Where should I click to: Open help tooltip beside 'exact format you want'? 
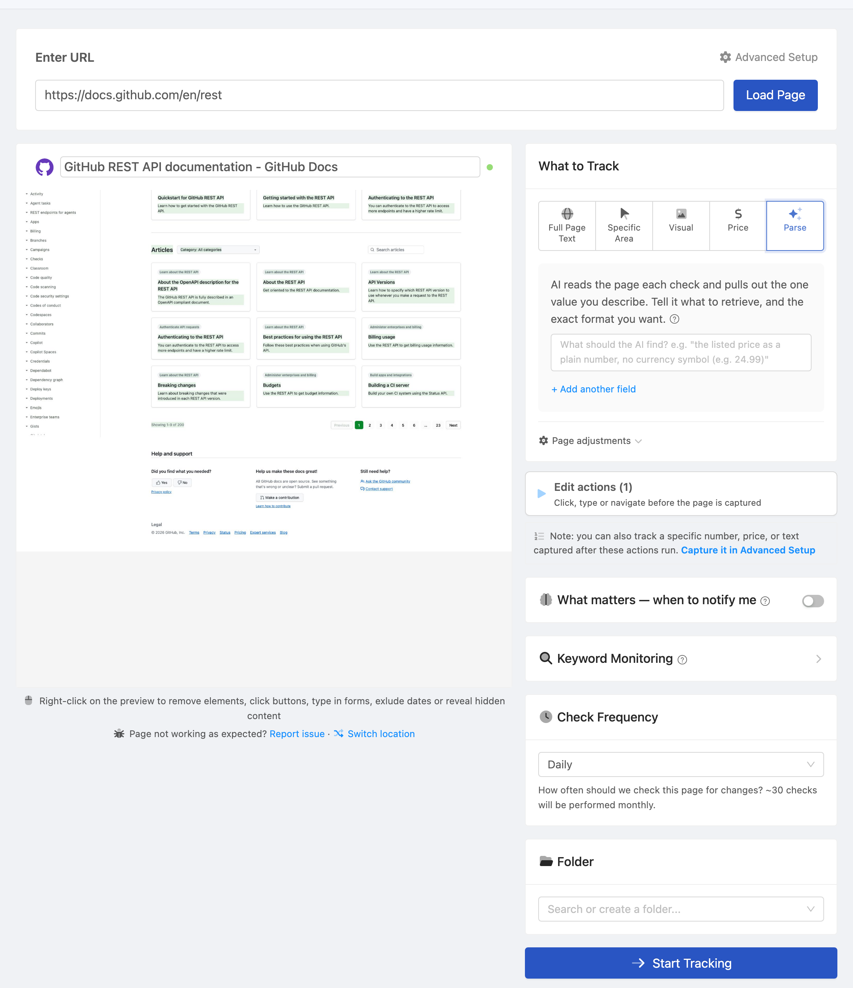click(674, 319)
